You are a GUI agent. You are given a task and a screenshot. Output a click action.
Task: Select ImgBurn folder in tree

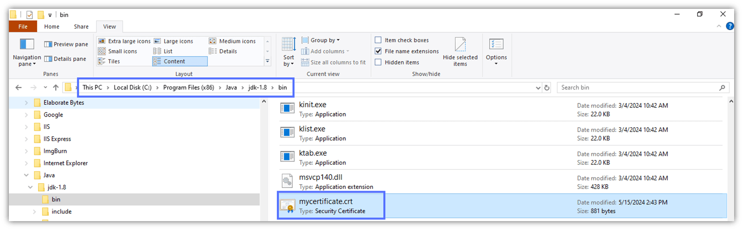pyautogui.click(x=55, y=151)
